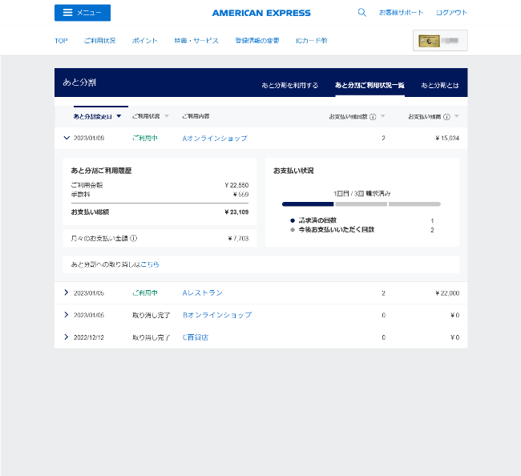
Task: Click the American Express logo
Action: 261,13
